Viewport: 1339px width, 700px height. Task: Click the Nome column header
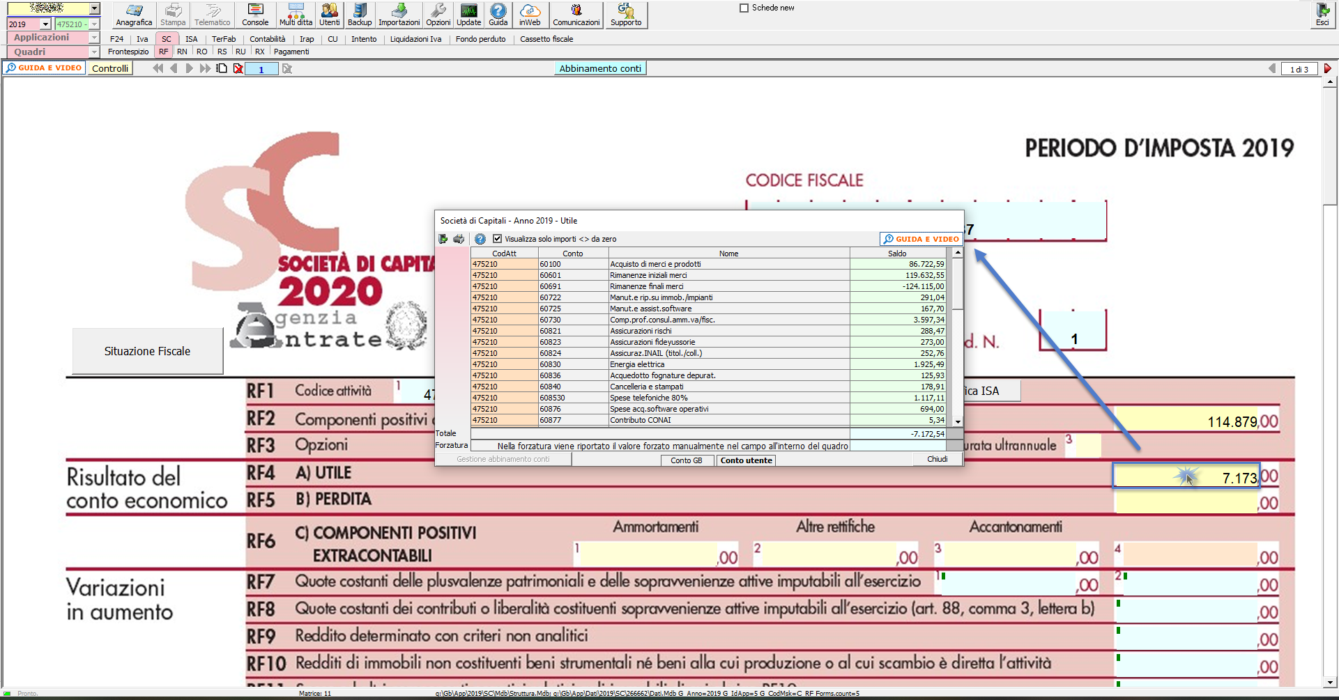728,254
